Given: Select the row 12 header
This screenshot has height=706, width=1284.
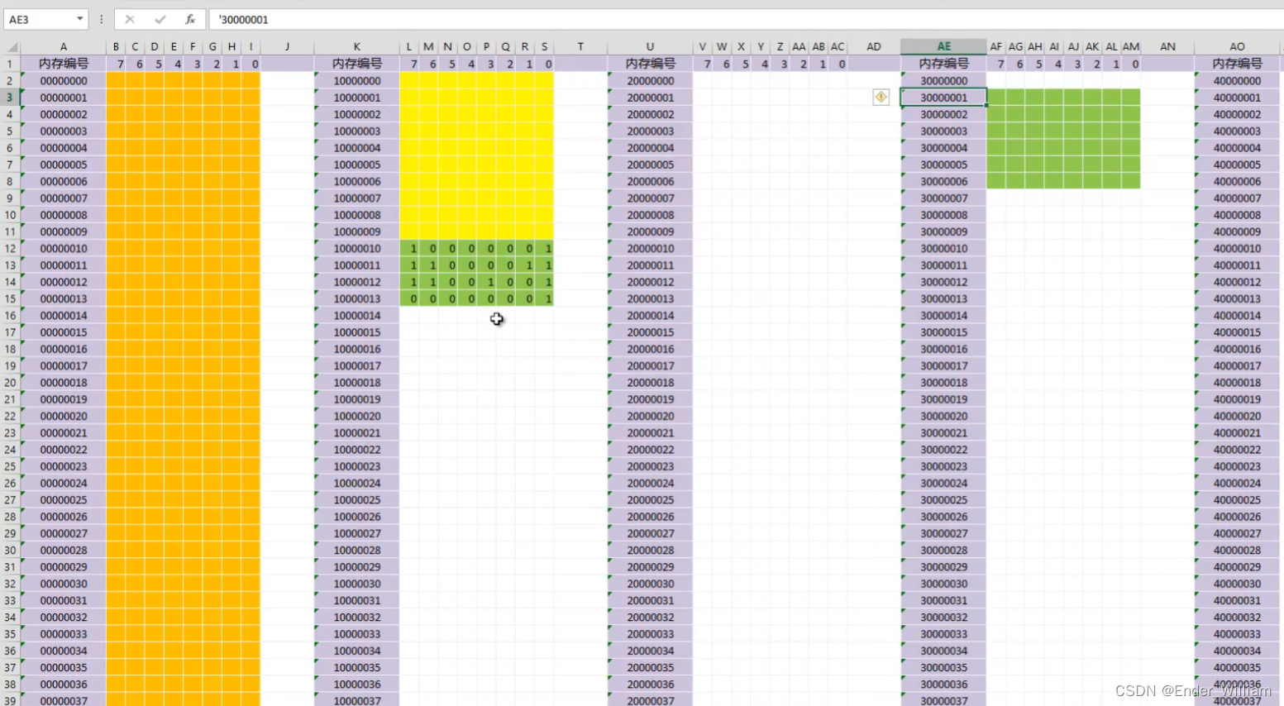Looking at the screenshot, I should coord(10,249).
